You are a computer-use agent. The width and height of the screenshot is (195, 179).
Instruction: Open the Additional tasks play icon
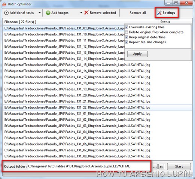click(6, 13)
